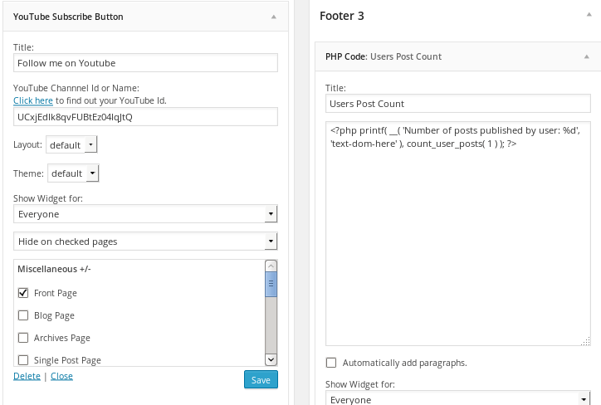601x405 pixels.
Task: Click the 'Click here' YouTube Id link
Action: (x=33, y=100)
